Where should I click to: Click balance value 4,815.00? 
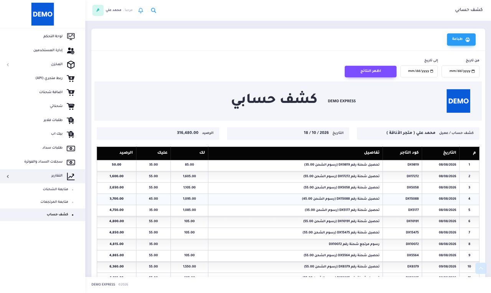[117, 244]
